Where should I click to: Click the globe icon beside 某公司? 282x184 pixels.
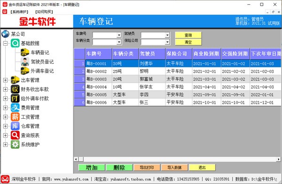(x=5, y=34)
